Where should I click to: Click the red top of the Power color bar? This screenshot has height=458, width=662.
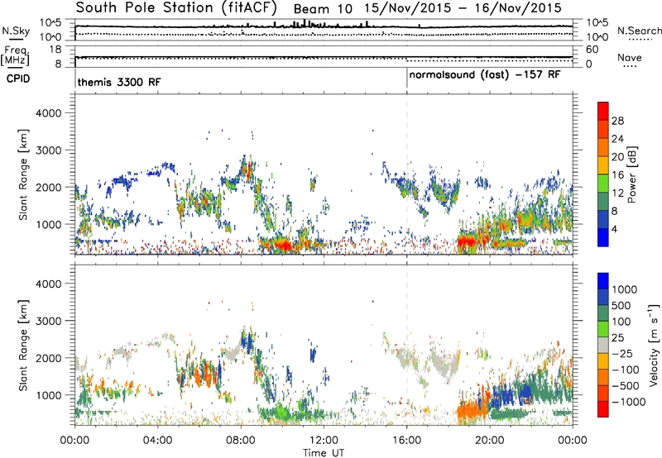(603, 111)
